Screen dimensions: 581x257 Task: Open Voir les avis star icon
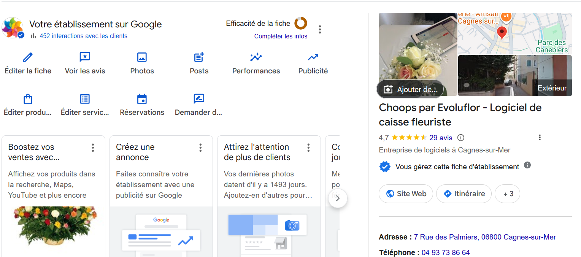pyautogui.click(x=85, y=57)
